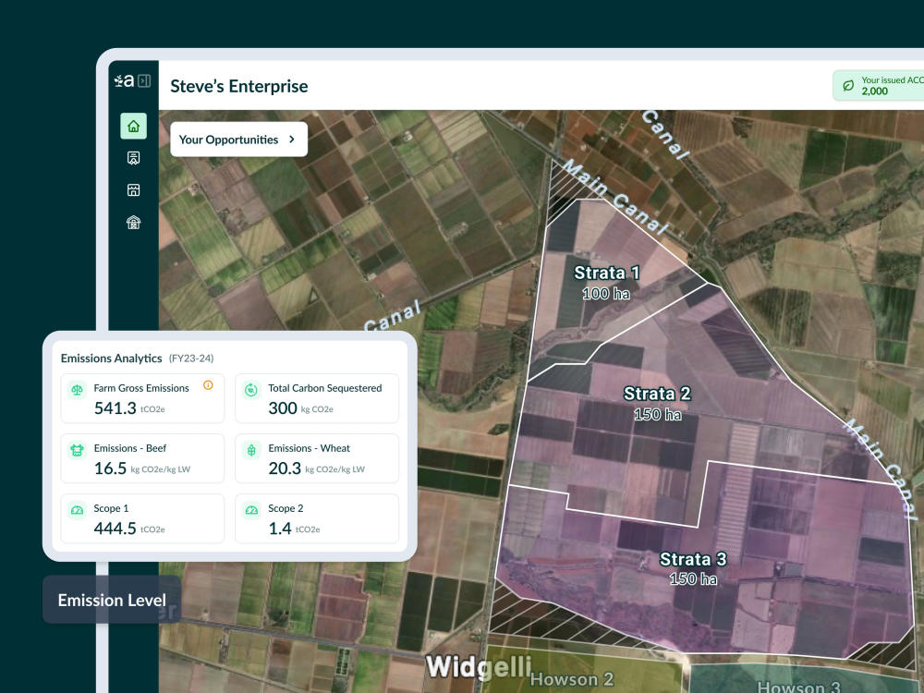Click the app logo in sidebar
This screenshot has height=693, width=924.
[x=125, y=80]
